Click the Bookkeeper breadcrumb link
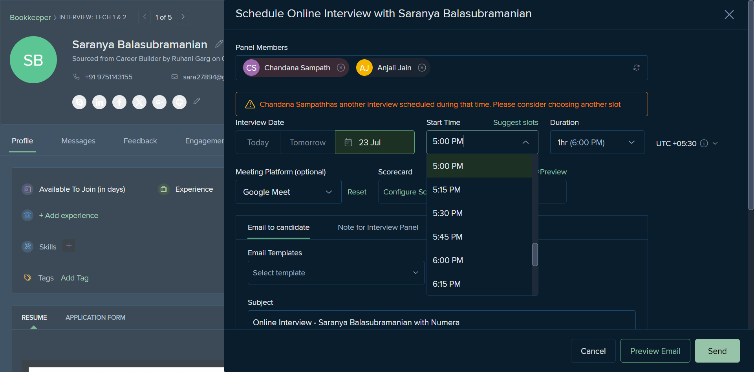The image size is (754, 372). pos(30,17)
